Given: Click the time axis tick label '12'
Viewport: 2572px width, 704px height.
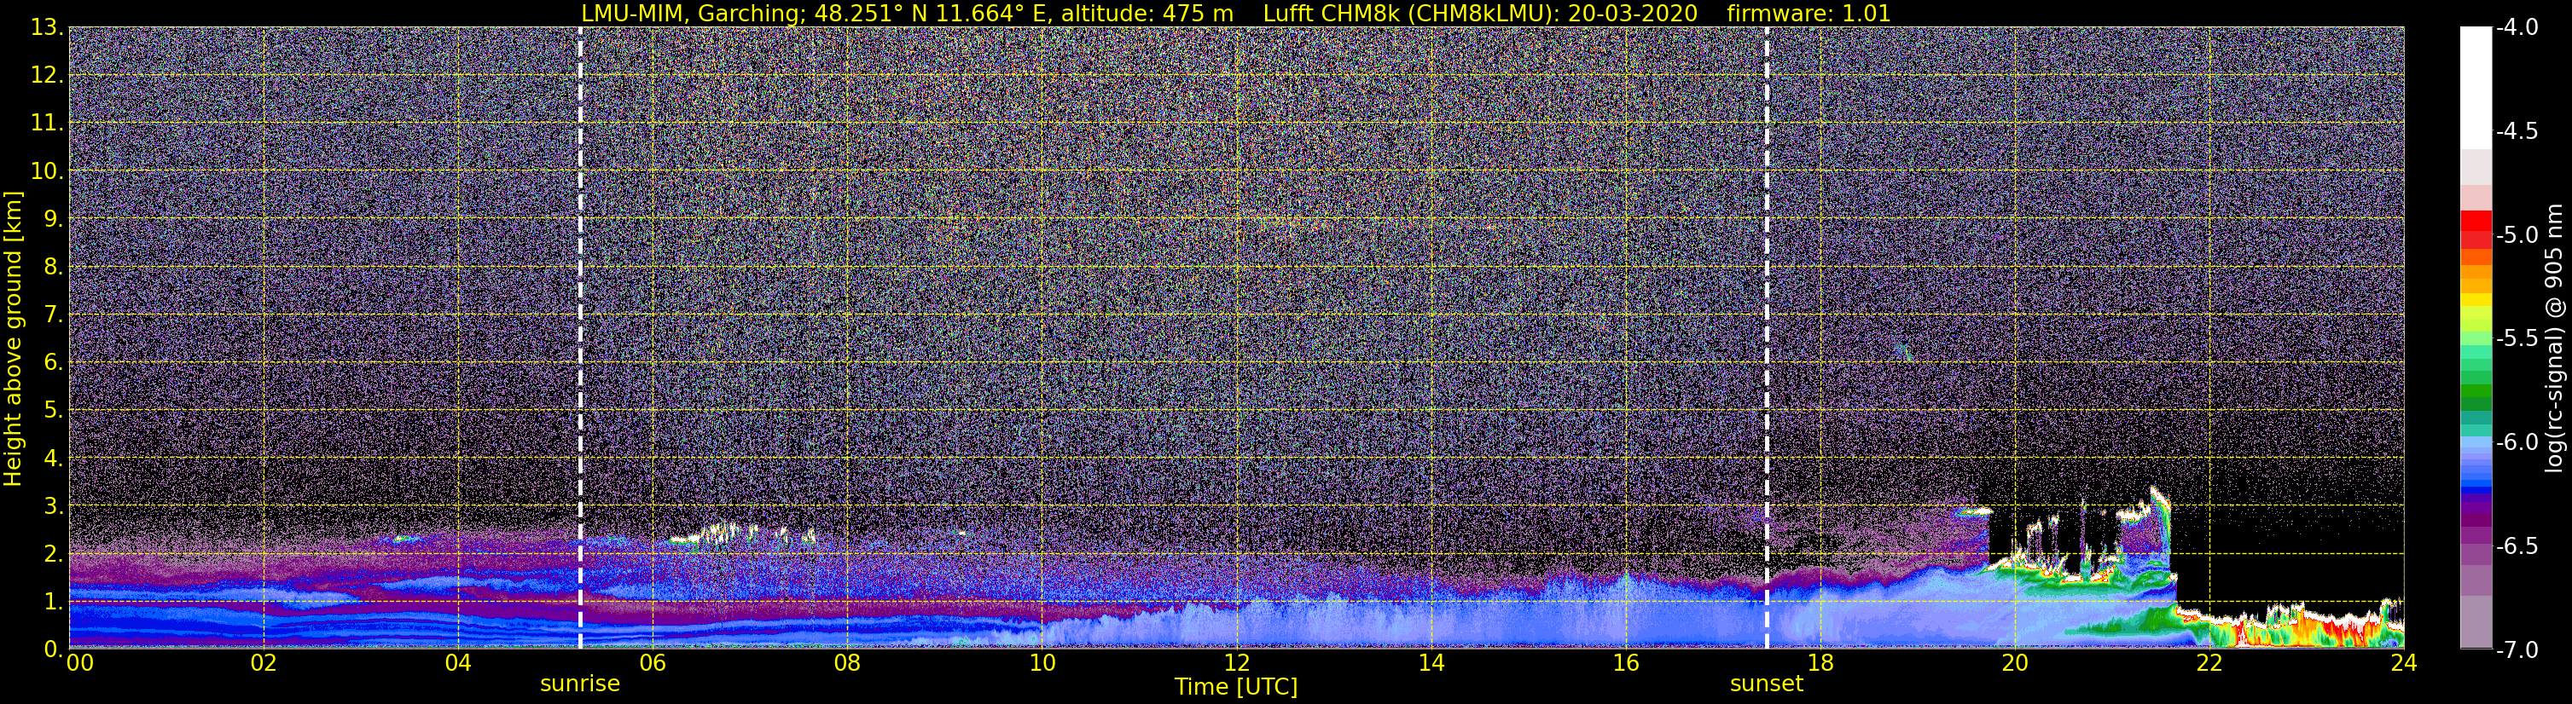Looking at the screenshot, I should point(1236,664).
